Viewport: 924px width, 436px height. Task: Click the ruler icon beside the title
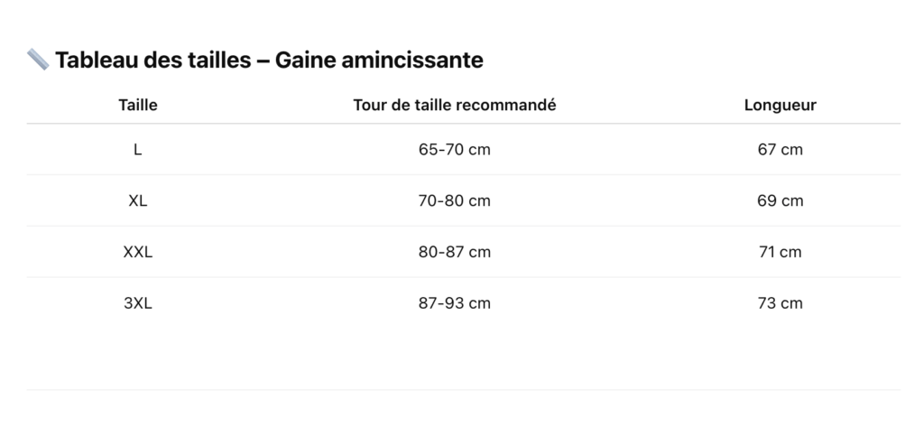38,60
